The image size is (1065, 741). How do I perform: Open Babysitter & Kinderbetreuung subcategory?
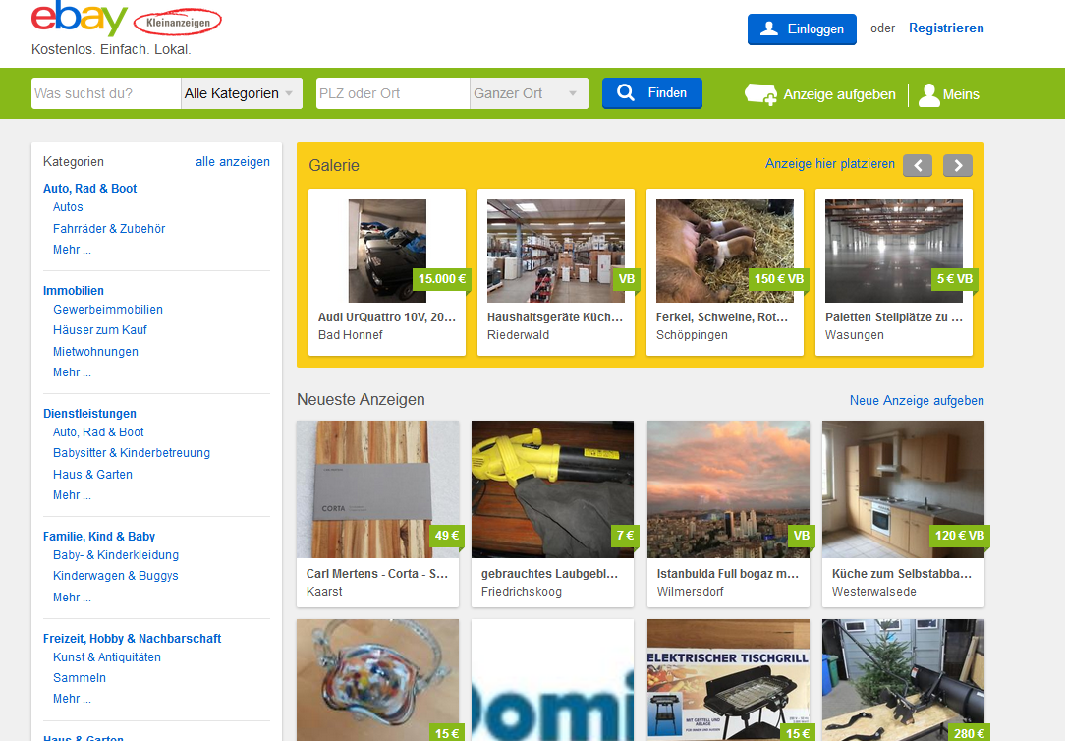[132, 453]
